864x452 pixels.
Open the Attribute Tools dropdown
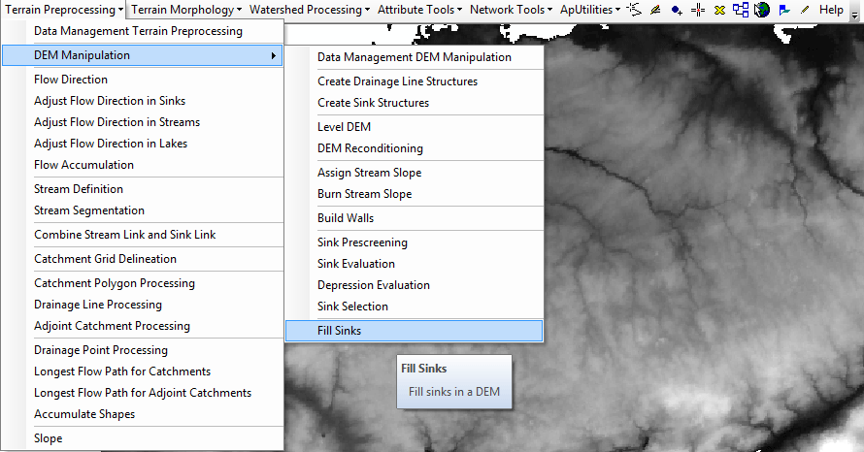point(419,10)
